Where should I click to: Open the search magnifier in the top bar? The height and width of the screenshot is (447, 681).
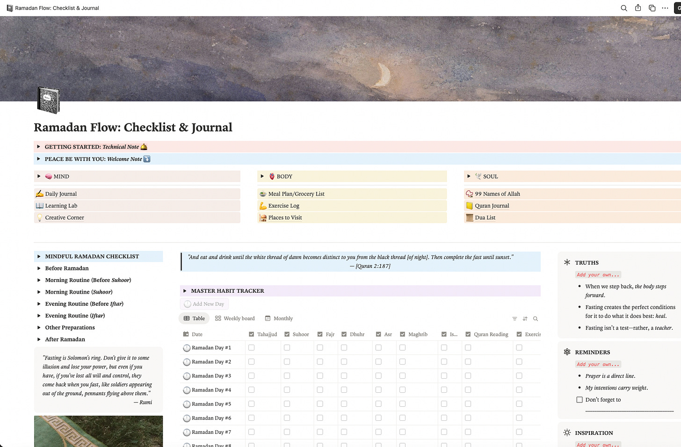pyautogui.click(x=623, y=8)
